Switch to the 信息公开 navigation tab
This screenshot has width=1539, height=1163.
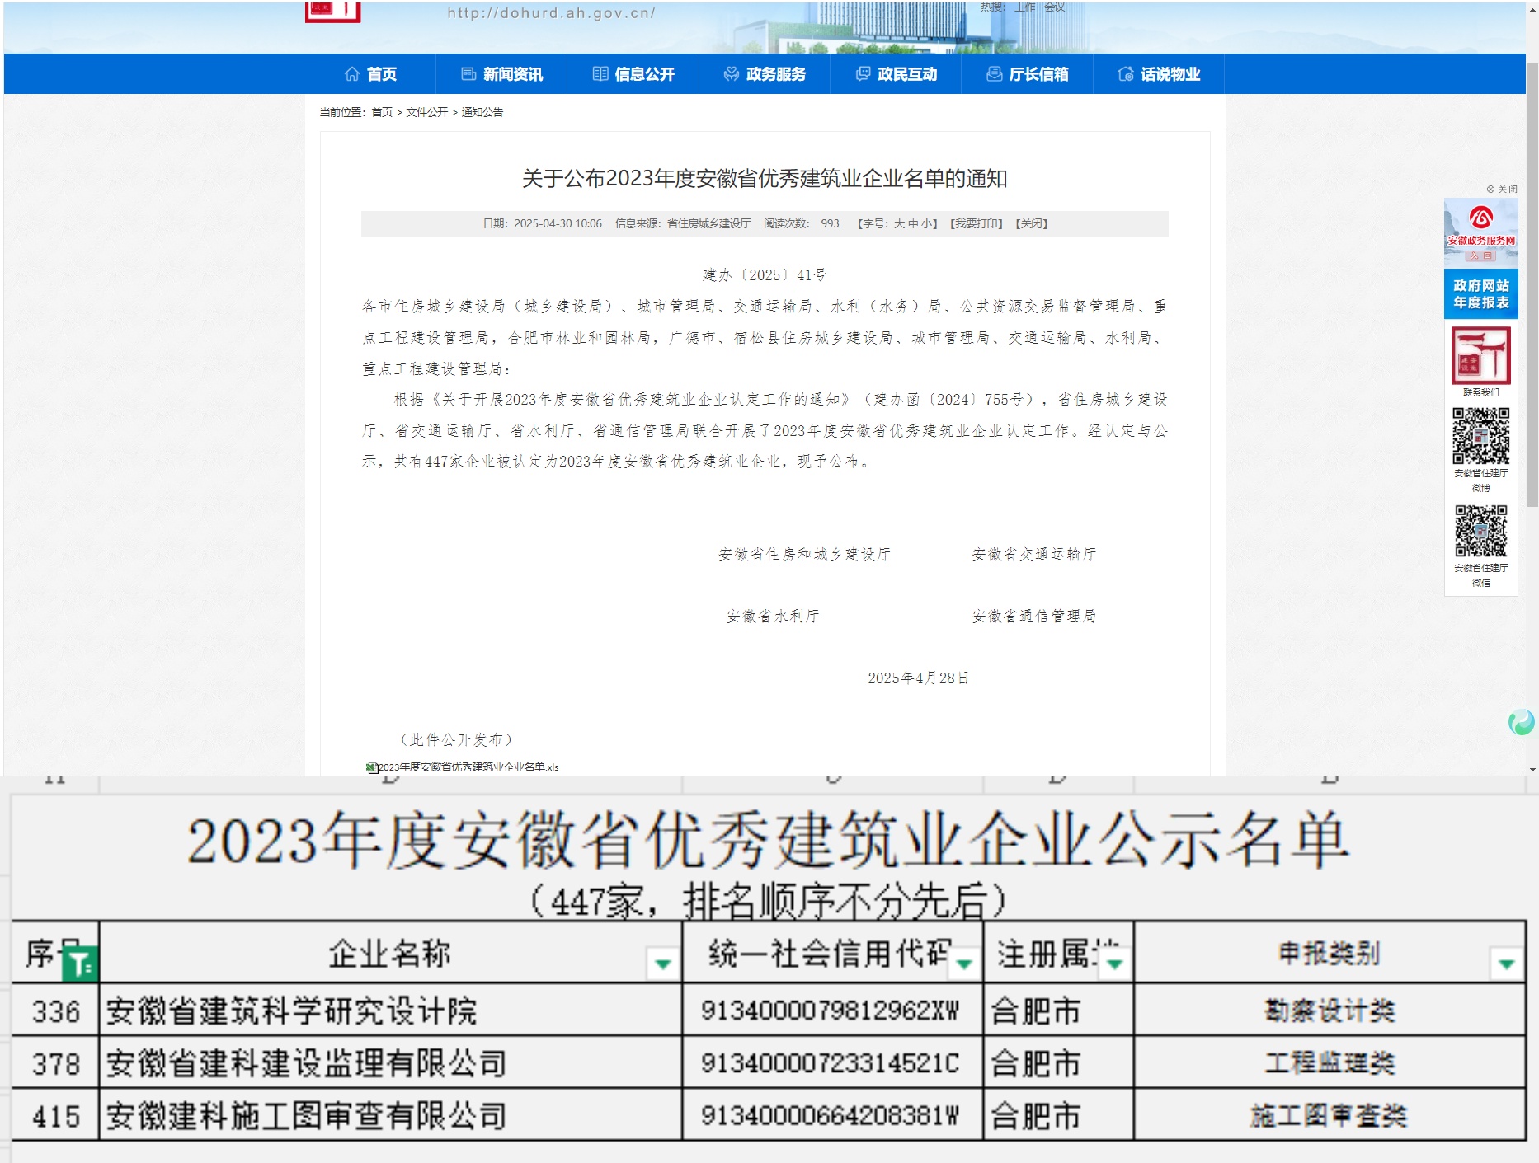(633, 73)
